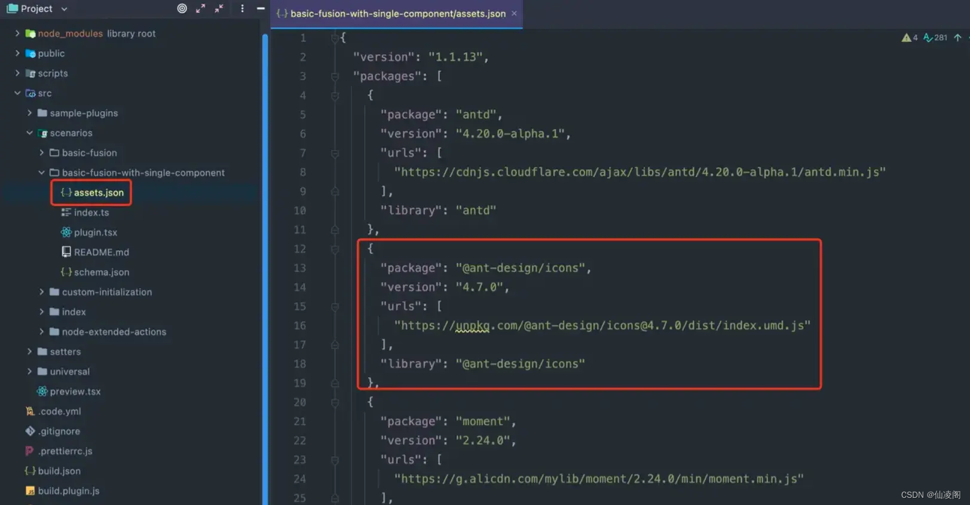The image size is (970, 505).
Task: Click the alicdn moment.min.js URL string
Action: 599,479
